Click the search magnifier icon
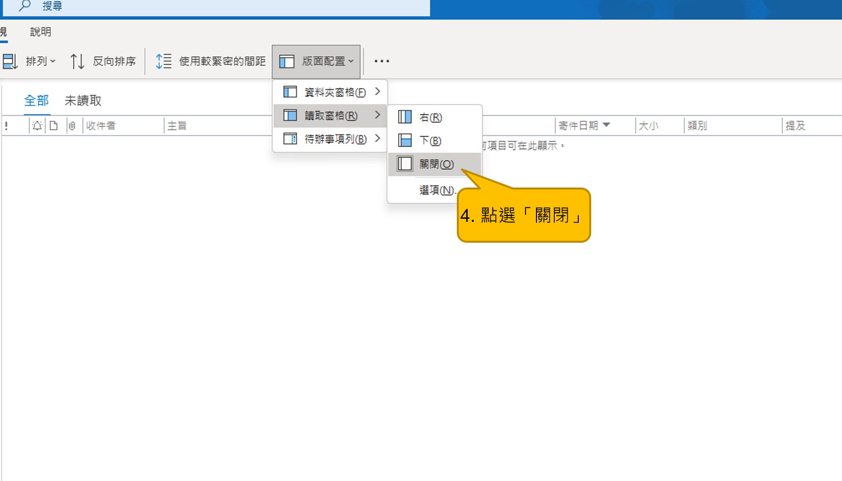The height and width of the screenshot is (481, 842). pos(25,6)
